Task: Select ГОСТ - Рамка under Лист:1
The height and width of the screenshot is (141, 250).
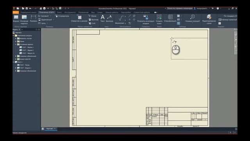Action: [23, 65]
